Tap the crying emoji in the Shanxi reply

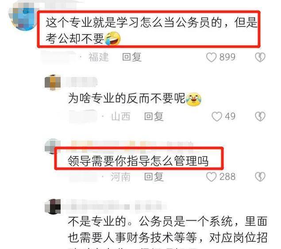pos(194,99)
